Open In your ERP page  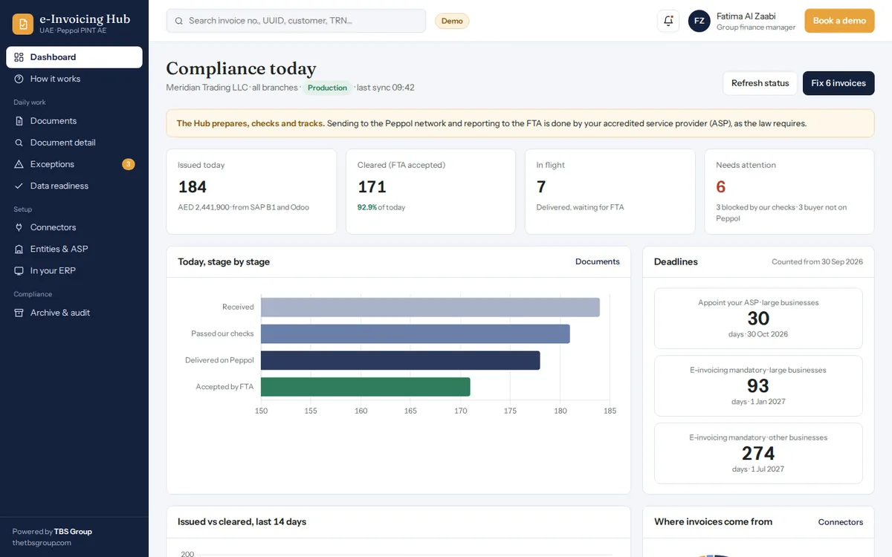[x=74, y=270]
